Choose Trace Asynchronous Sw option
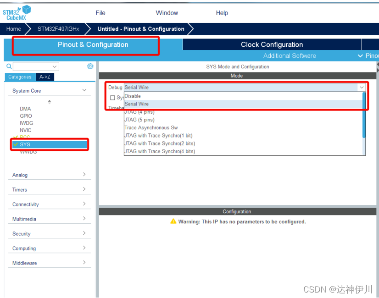379x298 pixels. pyautogui.click(x=243, y=128)
